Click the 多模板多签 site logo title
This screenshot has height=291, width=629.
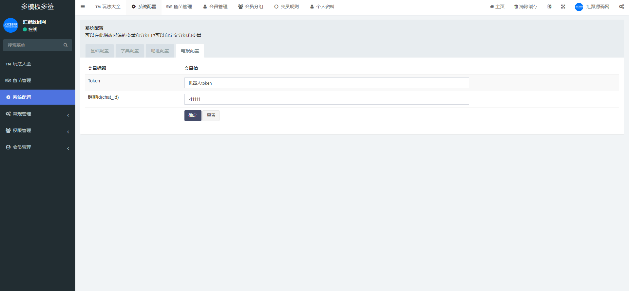tap(38, 7)
